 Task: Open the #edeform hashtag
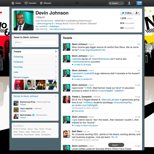click(x=119, y=91)
